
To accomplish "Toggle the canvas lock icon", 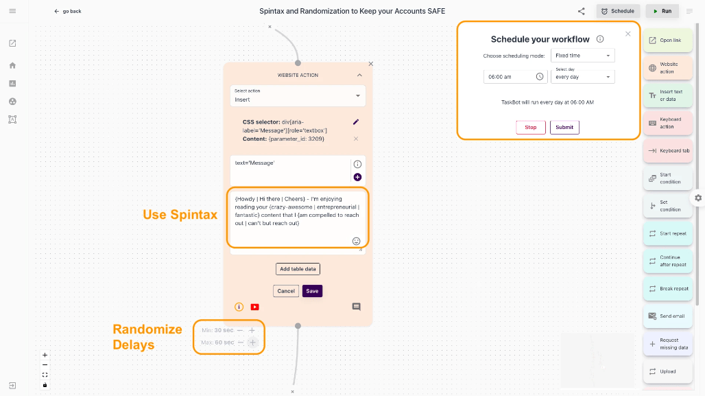I will (x=45, y=385).
